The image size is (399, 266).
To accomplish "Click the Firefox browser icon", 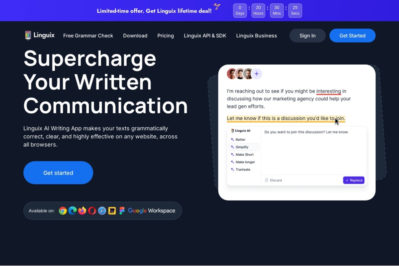I will (82, 211).
